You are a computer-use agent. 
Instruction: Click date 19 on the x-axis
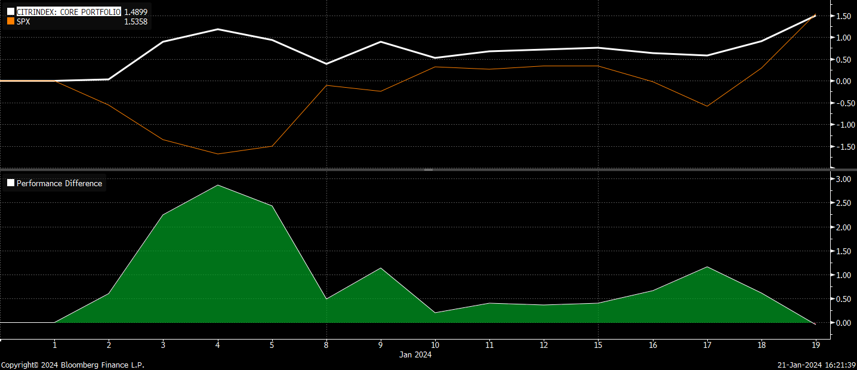[816, 345]
